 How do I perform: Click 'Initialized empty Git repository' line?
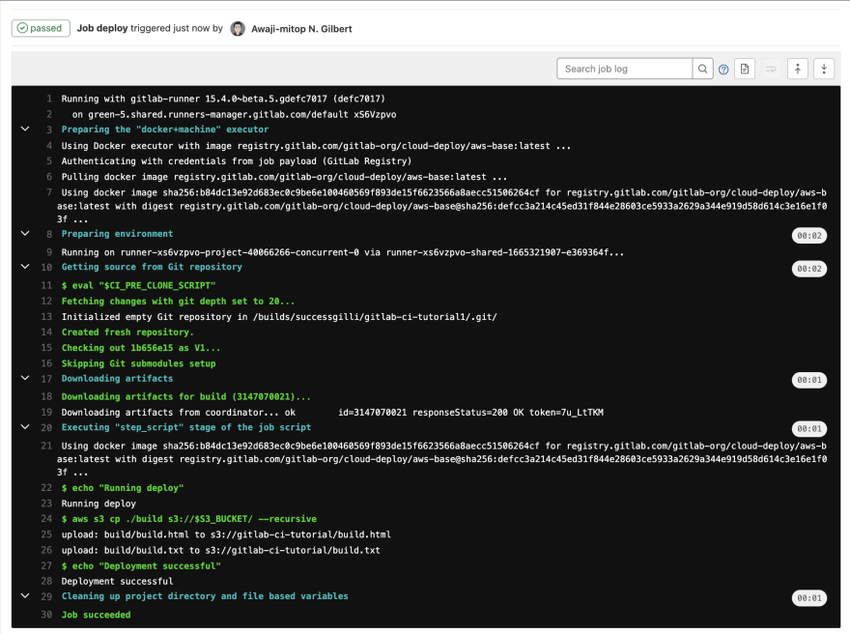[279, 317]
